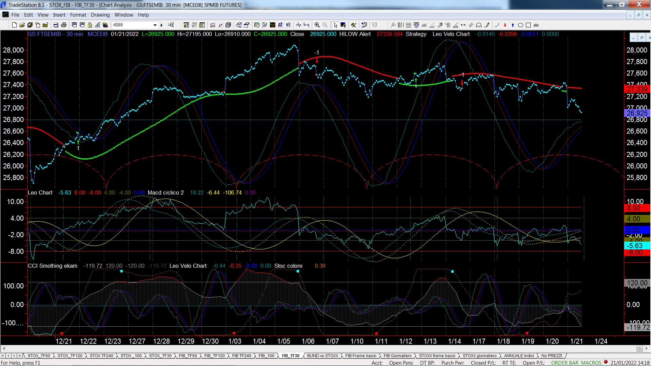Image resolution: width=651 pixels, height=366 pixels.
Task: Click the hammer and wrench tools icon
Action: point(354,25)
